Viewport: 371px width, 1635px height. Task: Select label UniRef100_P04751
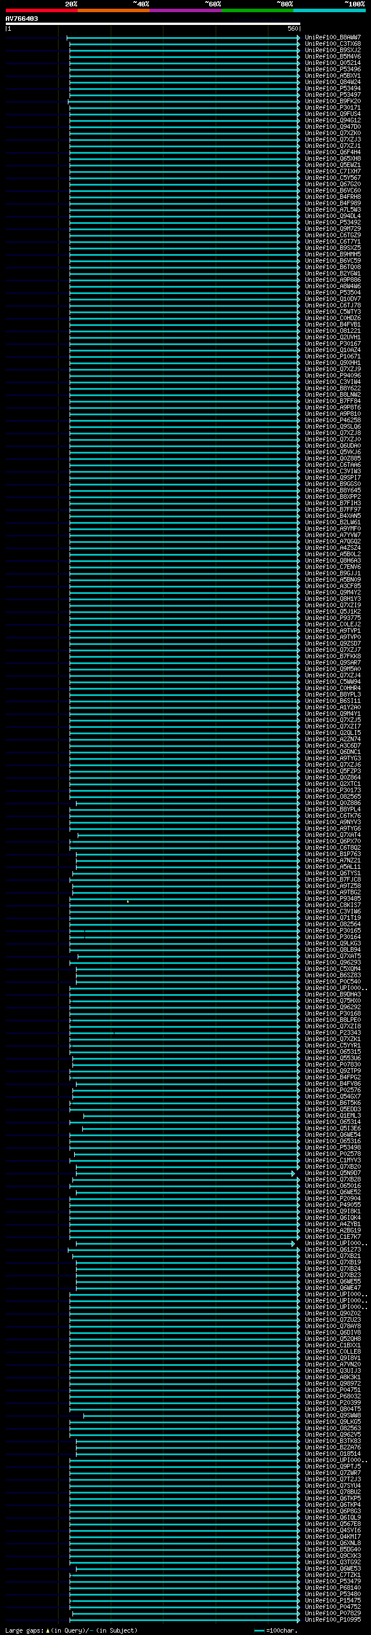[x=333, y=1390]
